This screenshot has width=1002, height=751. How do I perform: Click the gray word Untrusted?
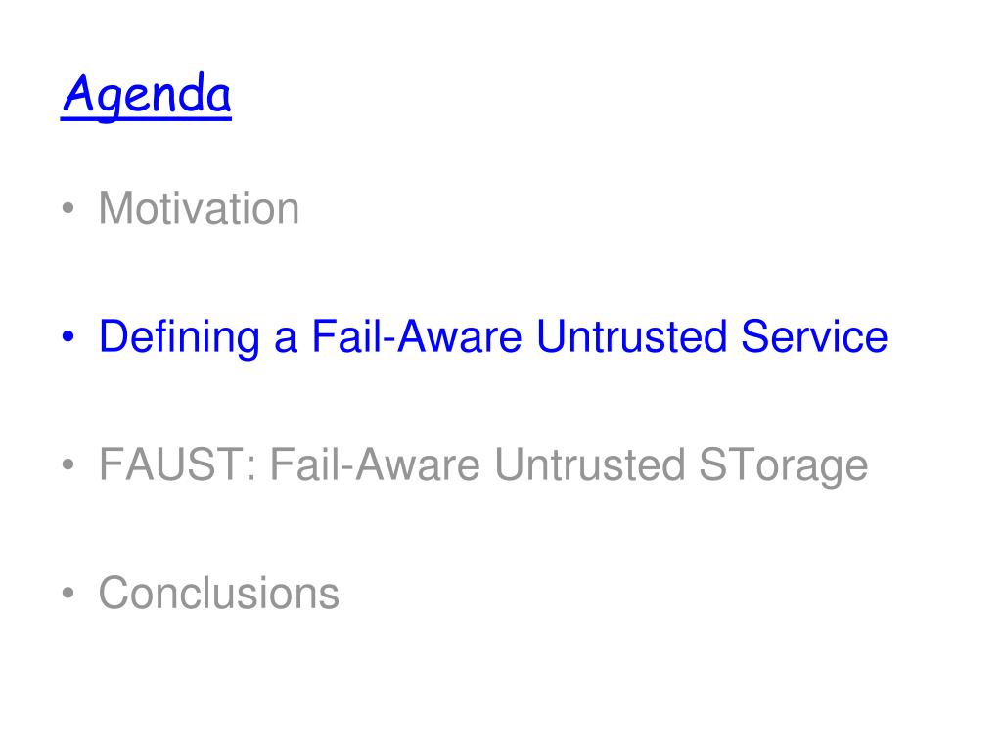(590, 464)
